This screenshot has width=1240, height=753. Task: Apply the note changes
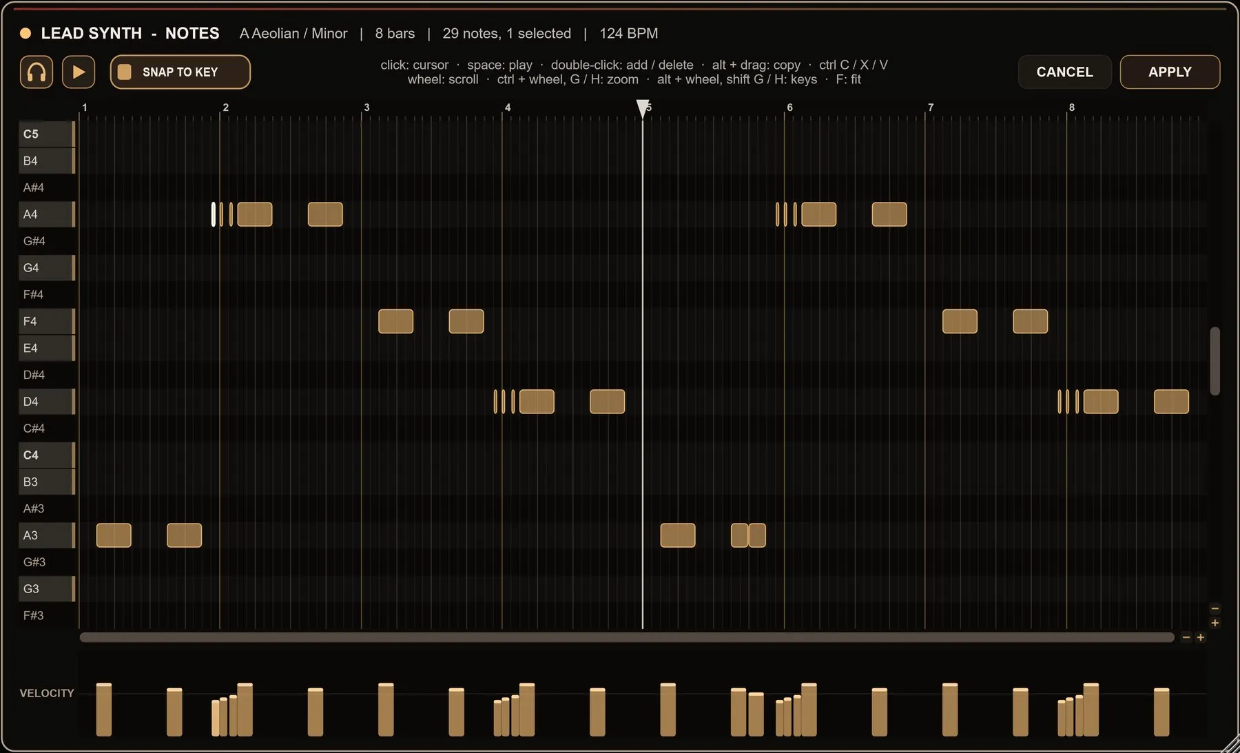point(1170,72)
